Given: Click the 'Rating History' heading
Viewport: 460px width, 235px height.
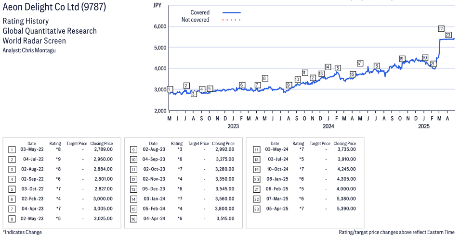Looking at the screenshot, I should point(26,21).
